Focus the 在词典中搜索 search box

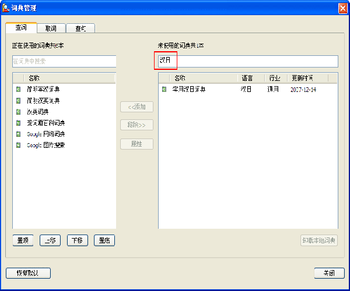[64, 61]
